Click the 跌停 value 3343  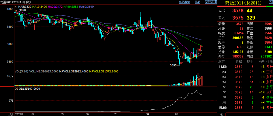268,47
